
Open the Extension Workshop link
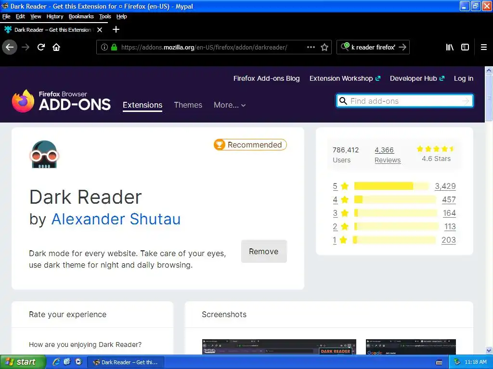[x=345, y=78]
